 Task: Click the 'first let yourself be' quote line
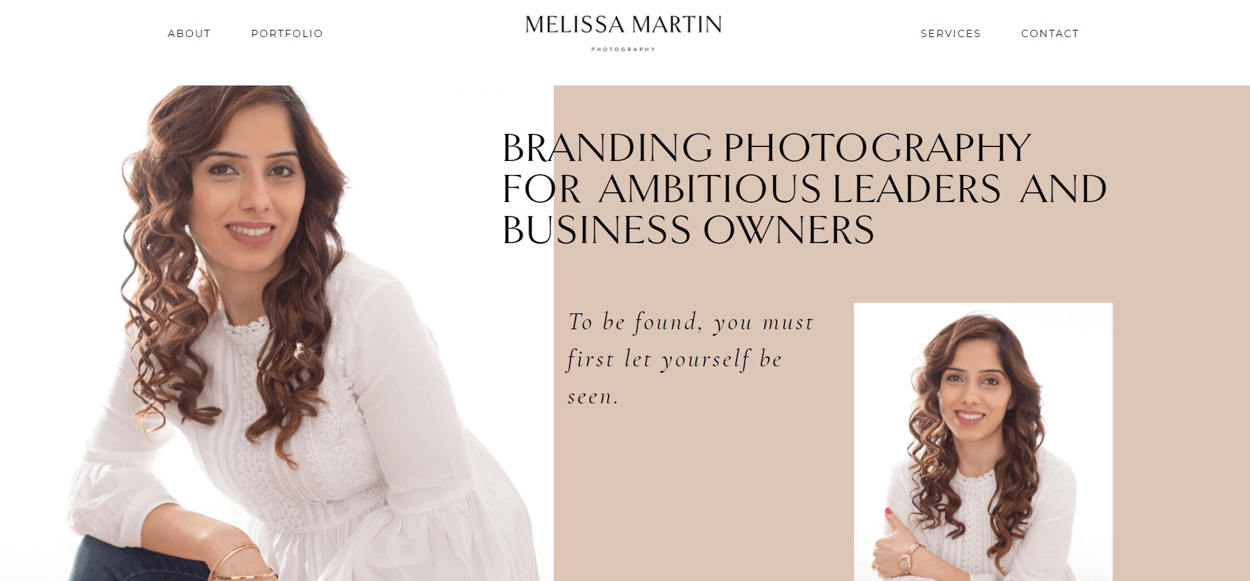click(x=675, y=360)
